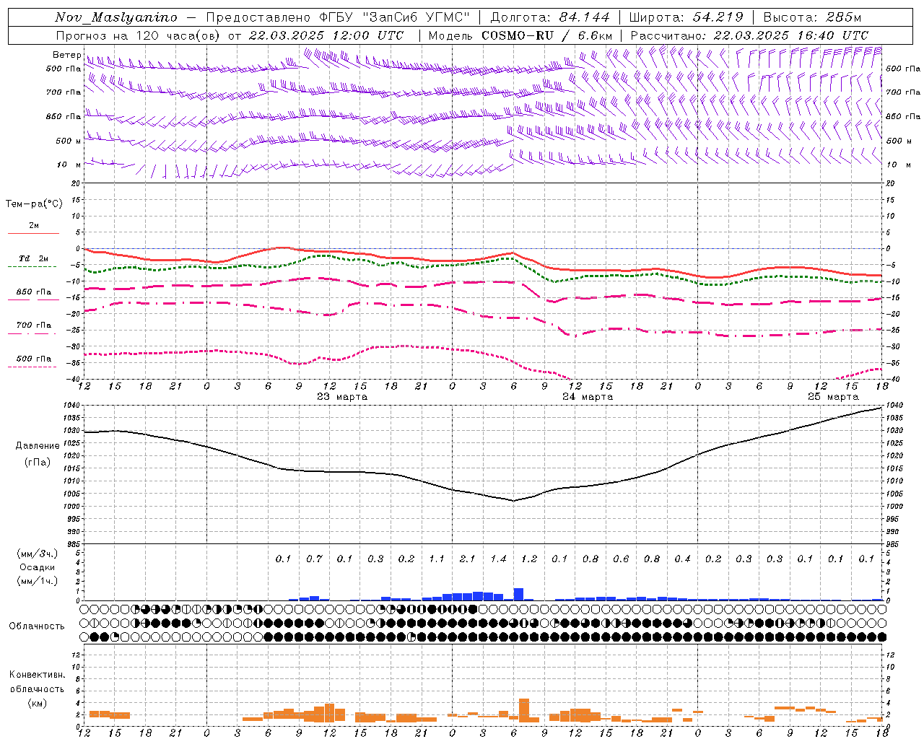Click the '(мм/3ч.)' precipitation unit label

click(38, 554)
